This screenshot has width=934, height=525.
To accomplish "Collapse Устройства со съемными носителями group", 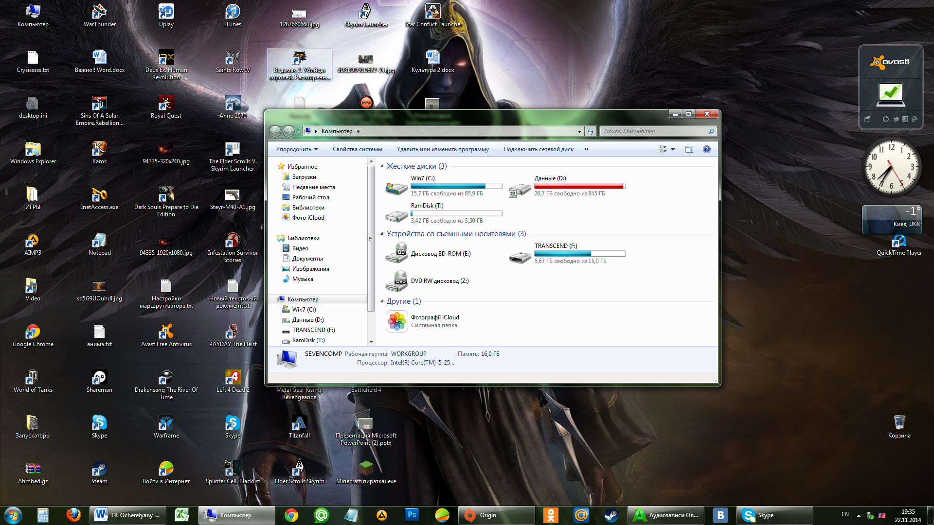I will tap(382, 234).
